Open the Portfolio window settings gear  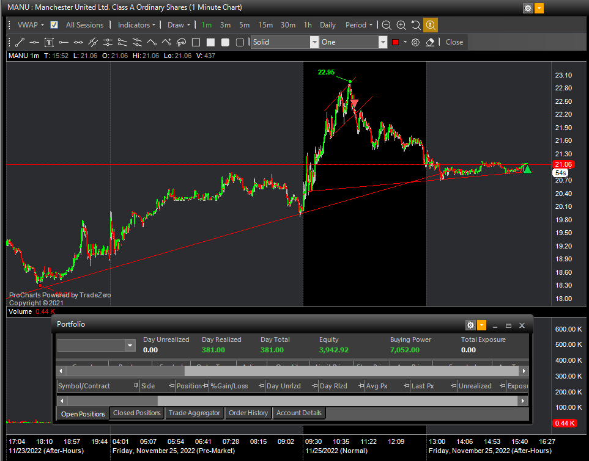pos(471,325)
